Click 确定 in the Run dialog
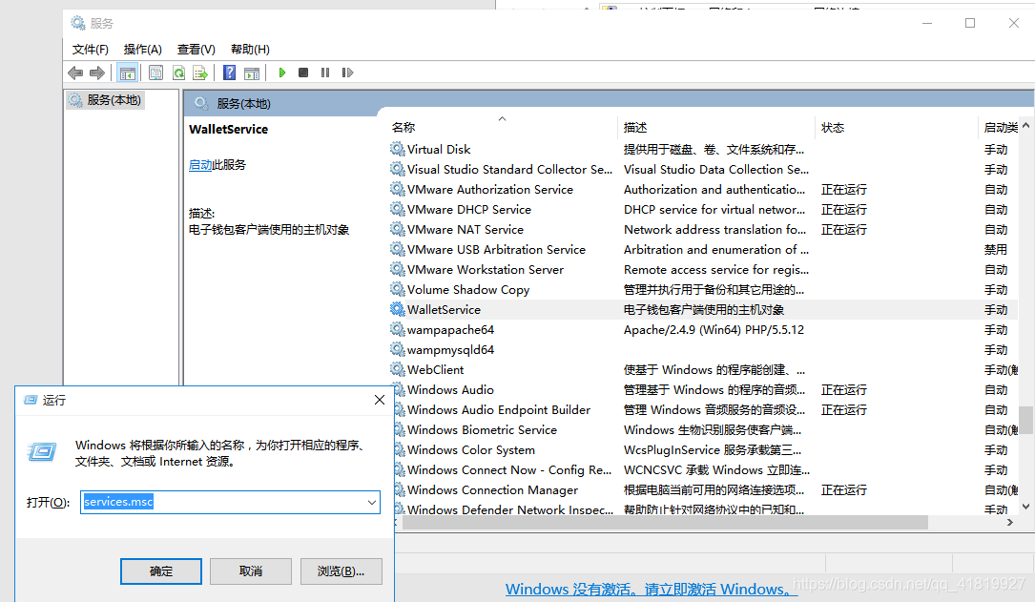 [161, 571]
